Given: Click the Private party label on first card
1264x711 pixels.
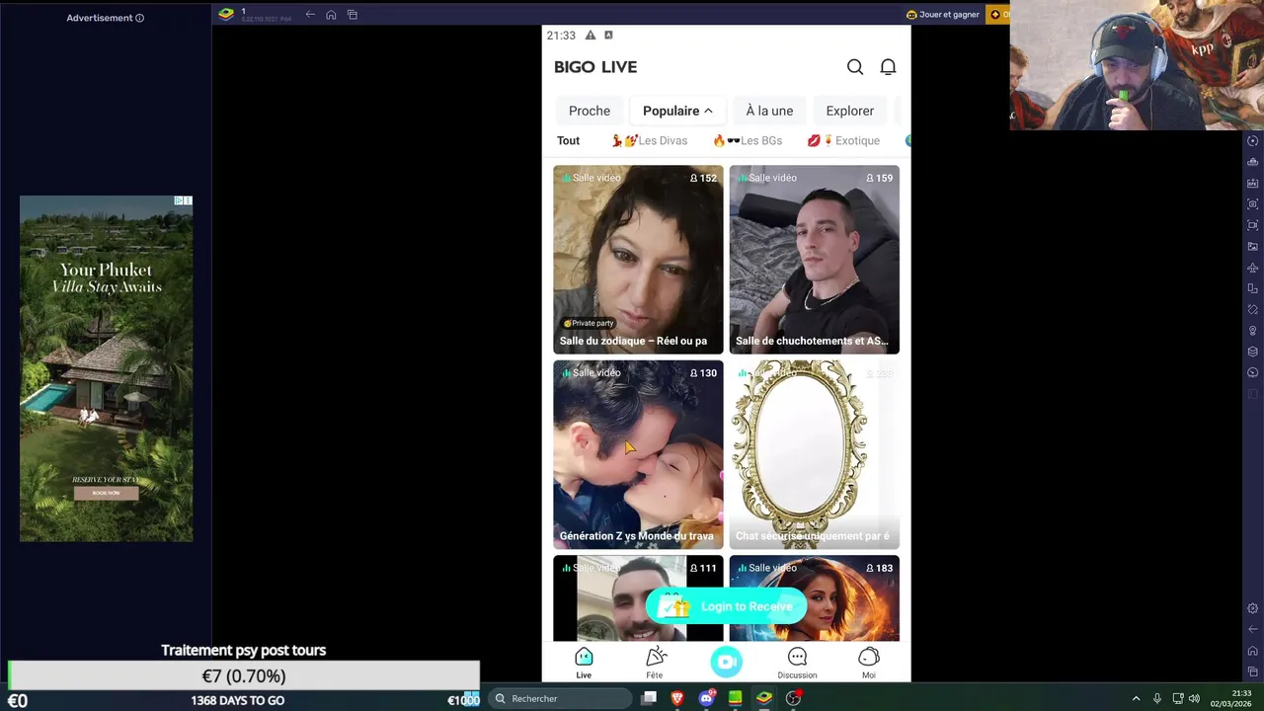Looking at the screenshot, I should (589, 323).
